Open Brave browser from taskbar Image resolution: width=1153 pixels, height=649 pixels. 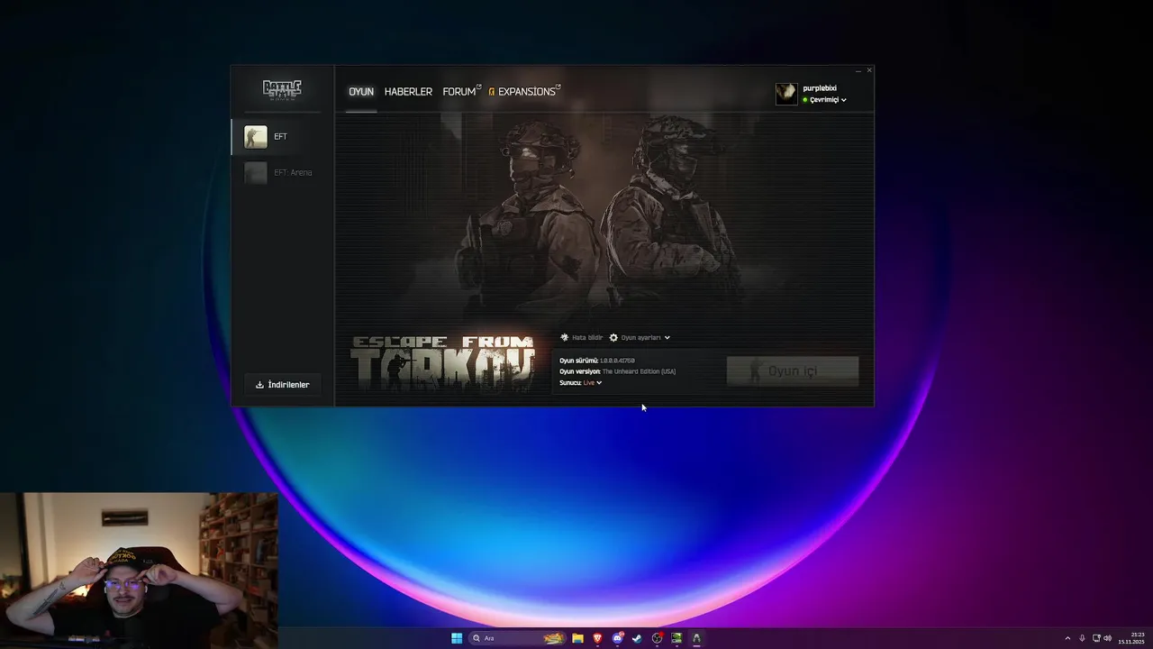coord(597,638)
